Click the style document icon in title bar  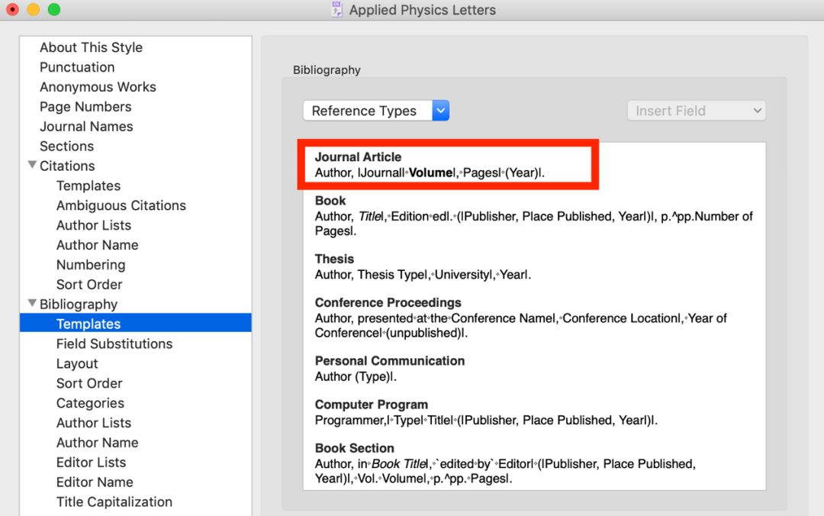tap(337, 10)
